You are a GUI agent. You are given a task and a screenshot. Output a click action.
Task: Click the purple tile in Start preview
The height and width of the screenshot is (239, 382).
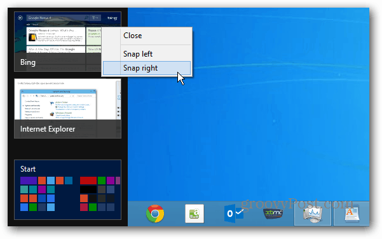point(29,181)
